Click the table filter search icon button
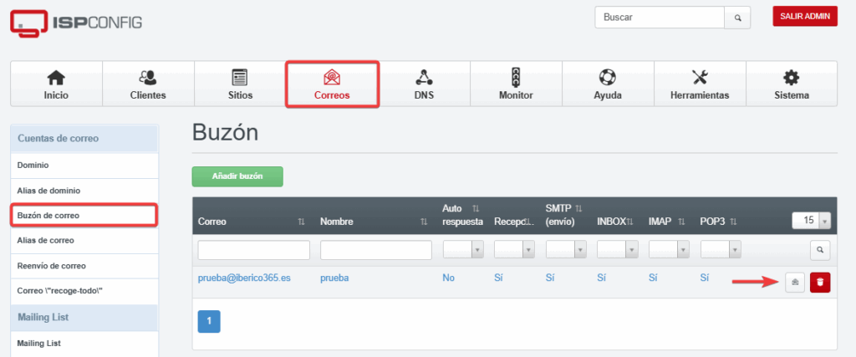The width and height of the screenshot is (856, 357). click(819, 250)
